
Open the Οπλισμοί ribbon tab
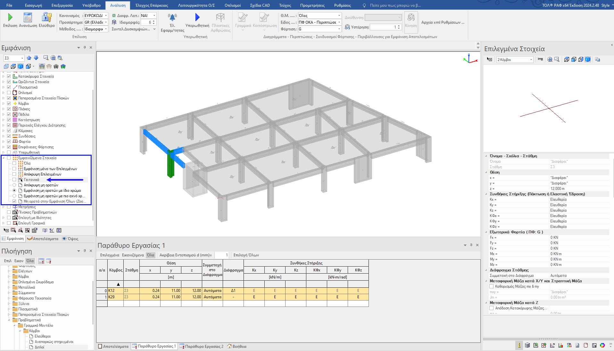coord(232,5)
